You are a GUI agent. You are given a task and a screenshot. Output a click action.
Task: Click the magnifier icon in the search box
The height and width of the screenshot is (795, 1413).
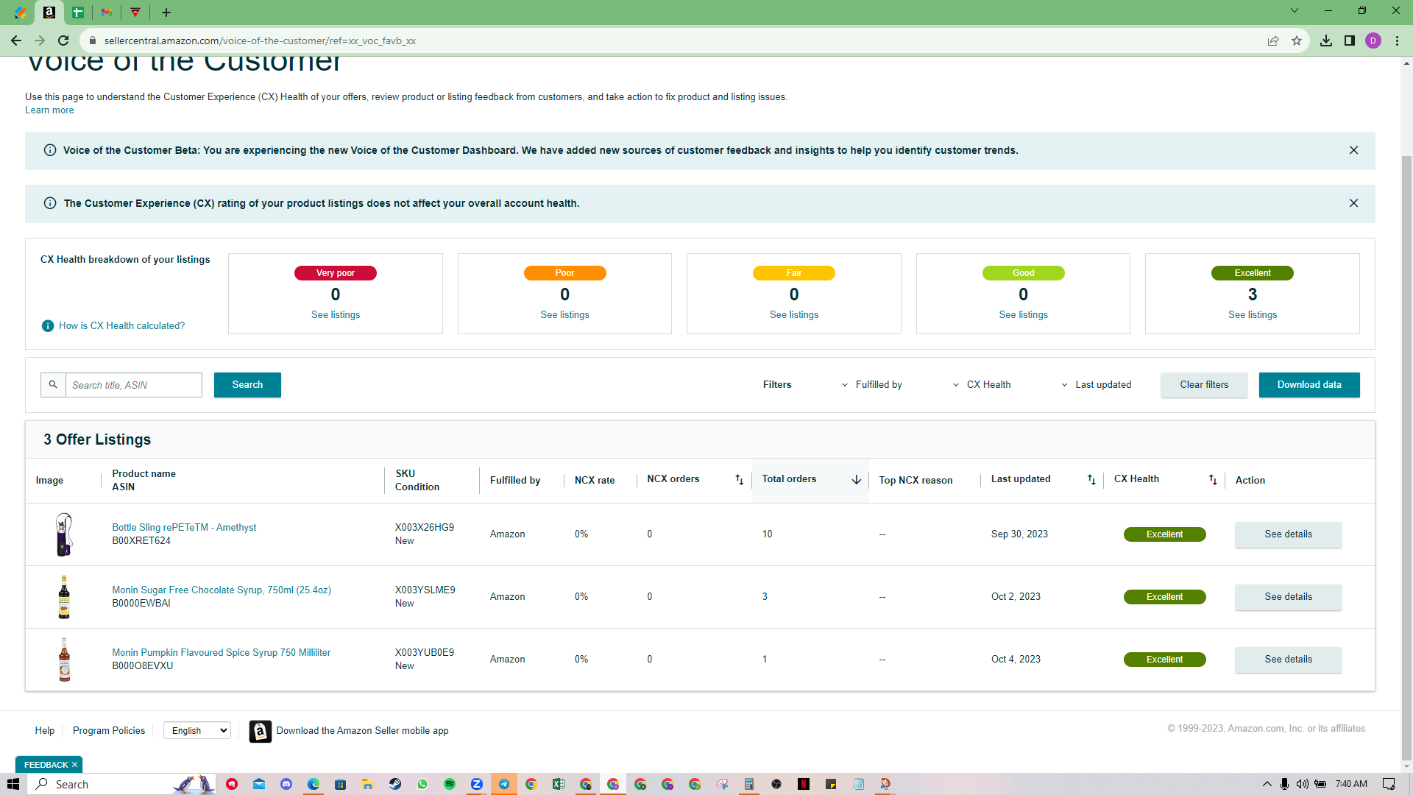point(53,385)
